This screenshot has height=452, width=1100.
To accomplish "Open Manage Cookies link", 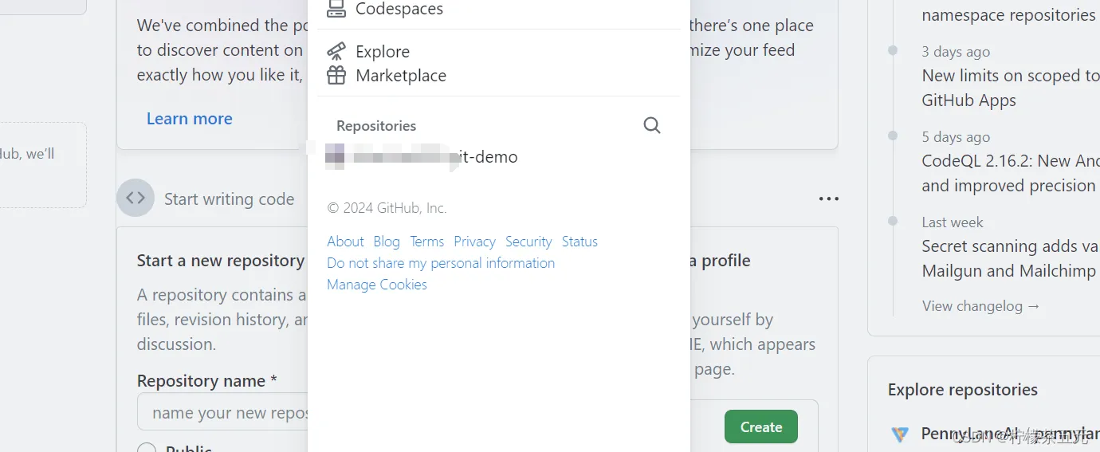I will (377, 285).
